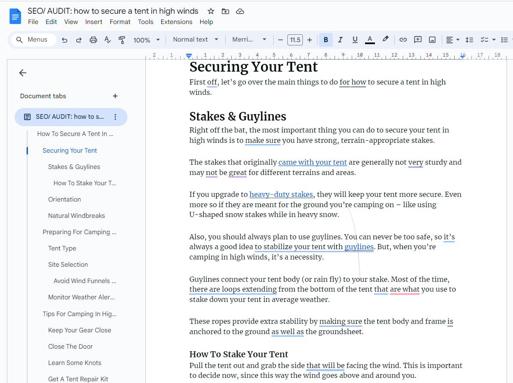This screenshot has width=513, height=383.
Task: Toggle Underline formatting
Action: (355, 40)
